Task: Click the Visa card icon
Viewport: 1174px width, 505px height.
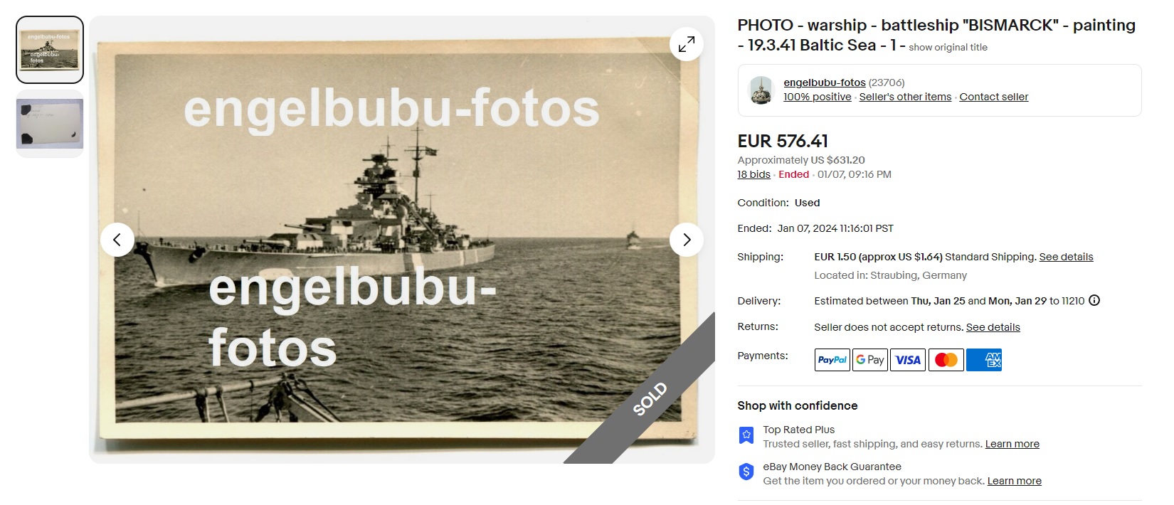Action: [x=908, y=360]
